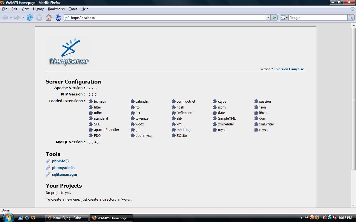Click inside the Google search field
This screenshot has width=356, height=222.
(318, 17)
